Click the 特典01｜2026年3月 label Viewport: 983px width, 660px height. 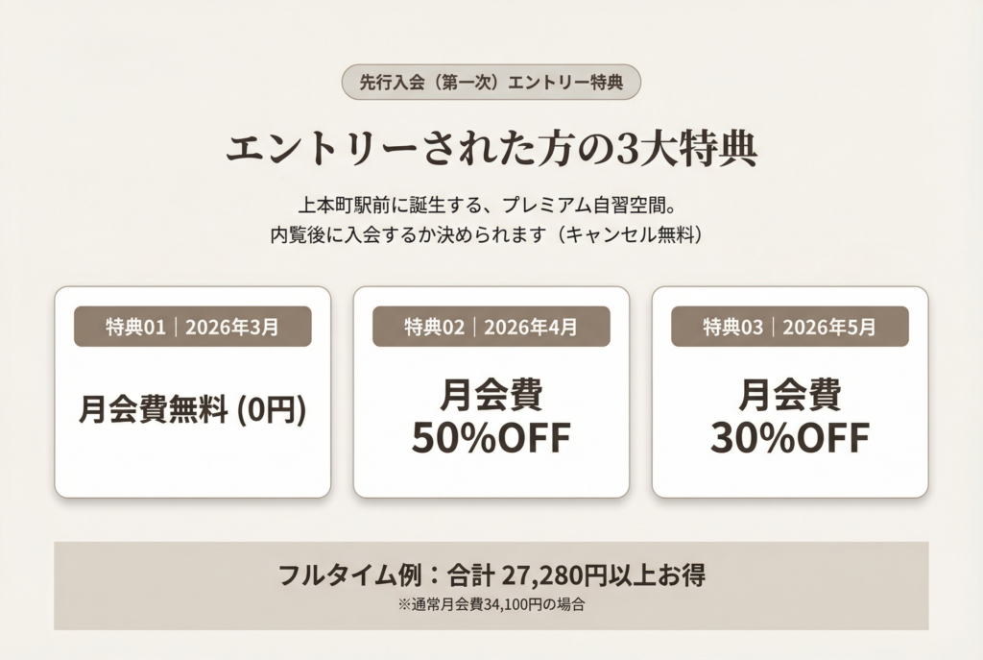pyautogui.click(x=192, y=327)
